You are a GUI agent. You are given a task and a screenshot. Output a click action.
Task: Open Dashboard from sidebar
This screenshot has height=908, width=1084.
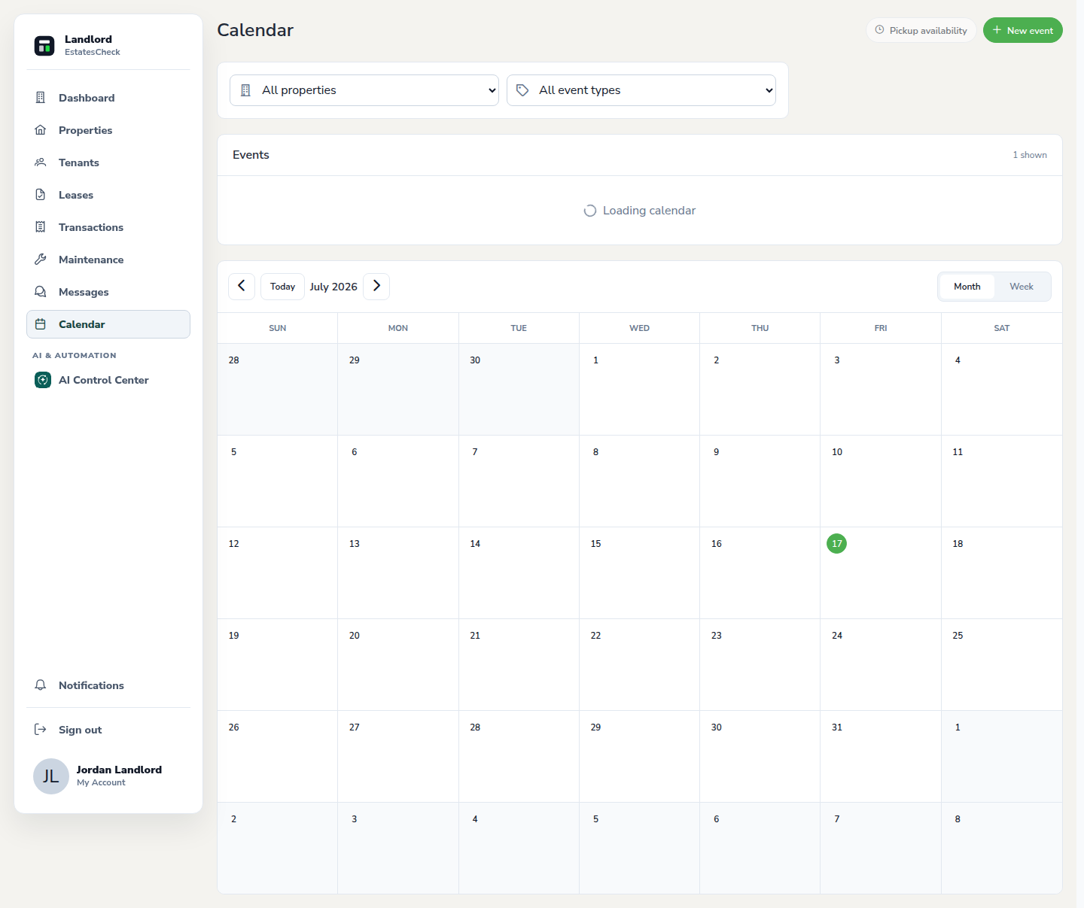108,98
